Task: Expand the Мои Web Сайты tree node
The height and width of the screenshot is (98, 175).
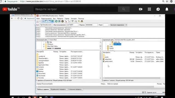Action: 44,46
